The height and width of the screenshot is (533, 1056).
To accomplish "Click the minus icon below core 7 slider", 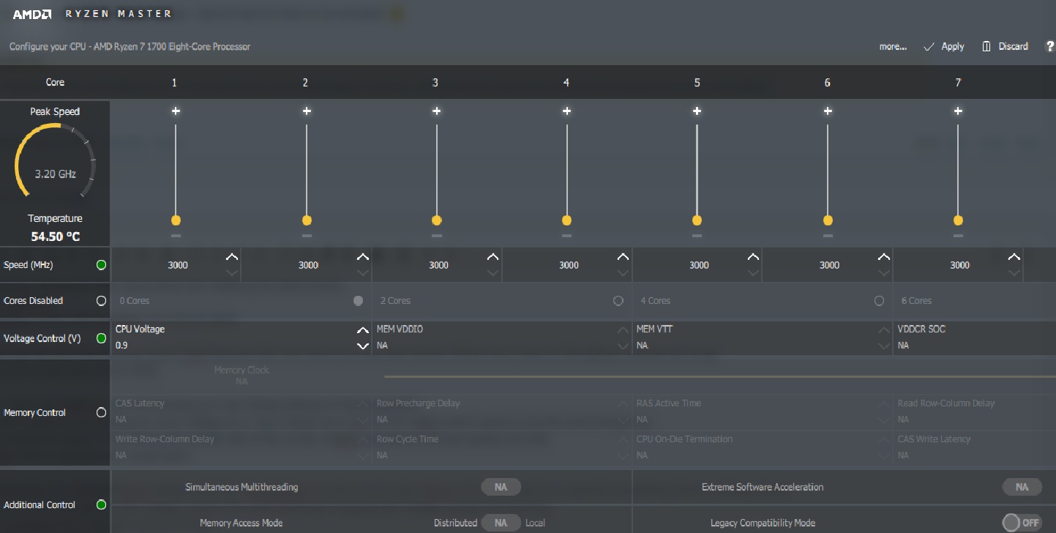I will pyautogui.click(x=958, y=236).
